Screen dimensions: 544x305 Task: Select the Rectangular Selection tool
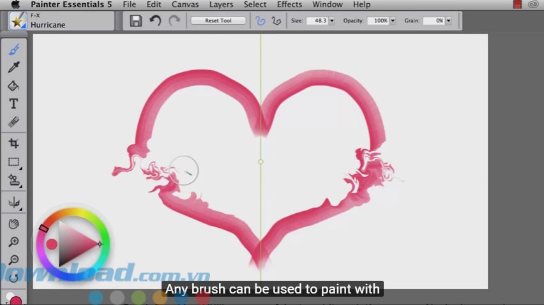(x=13, y=162)
